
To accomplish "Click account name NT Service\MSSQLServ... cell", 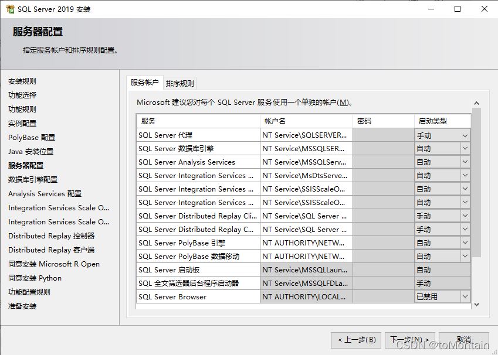I will coord(306,162).
